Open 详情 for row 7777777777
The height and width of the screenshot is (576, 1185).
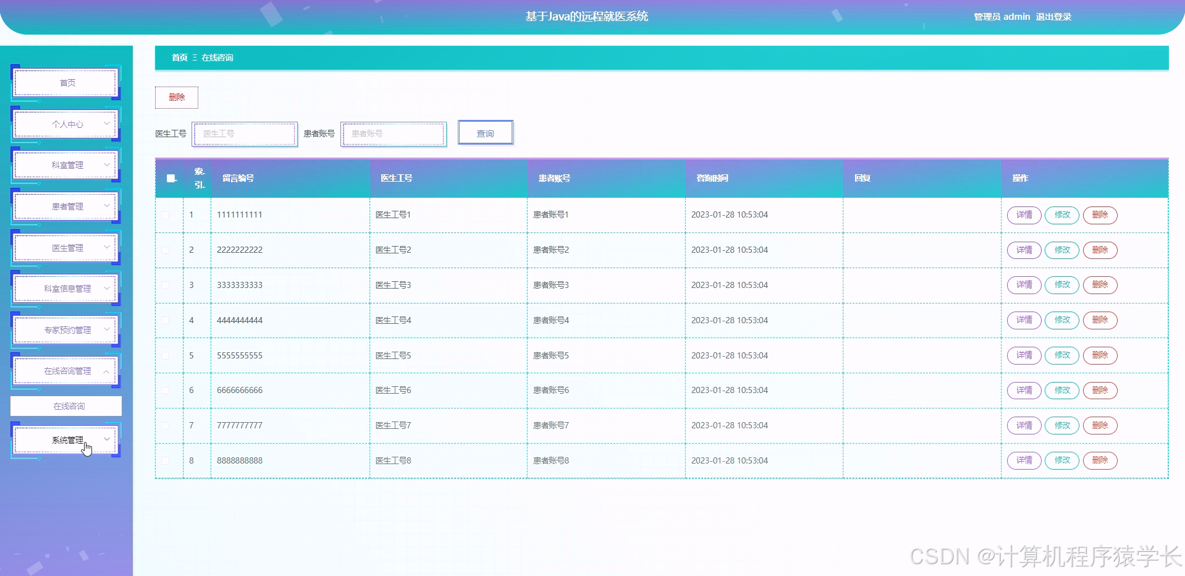point(1024,426)
